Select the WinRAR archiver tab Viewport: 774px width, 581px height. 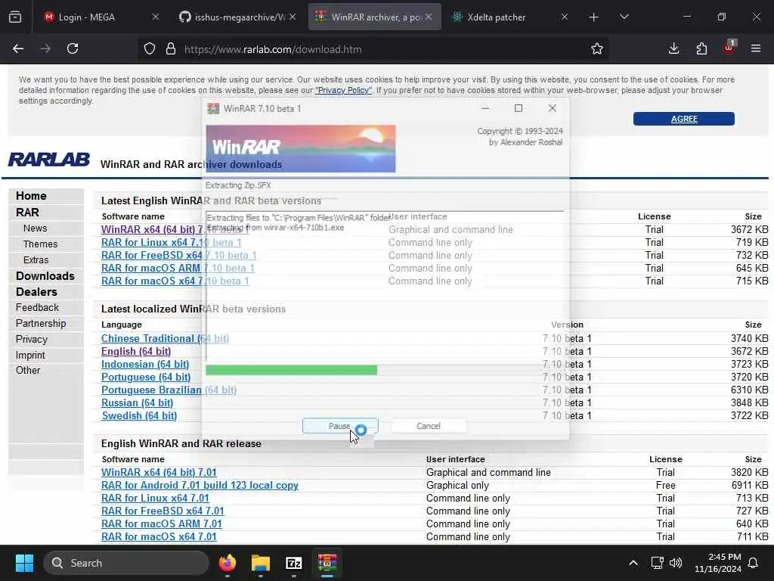[x=375, y=17]
